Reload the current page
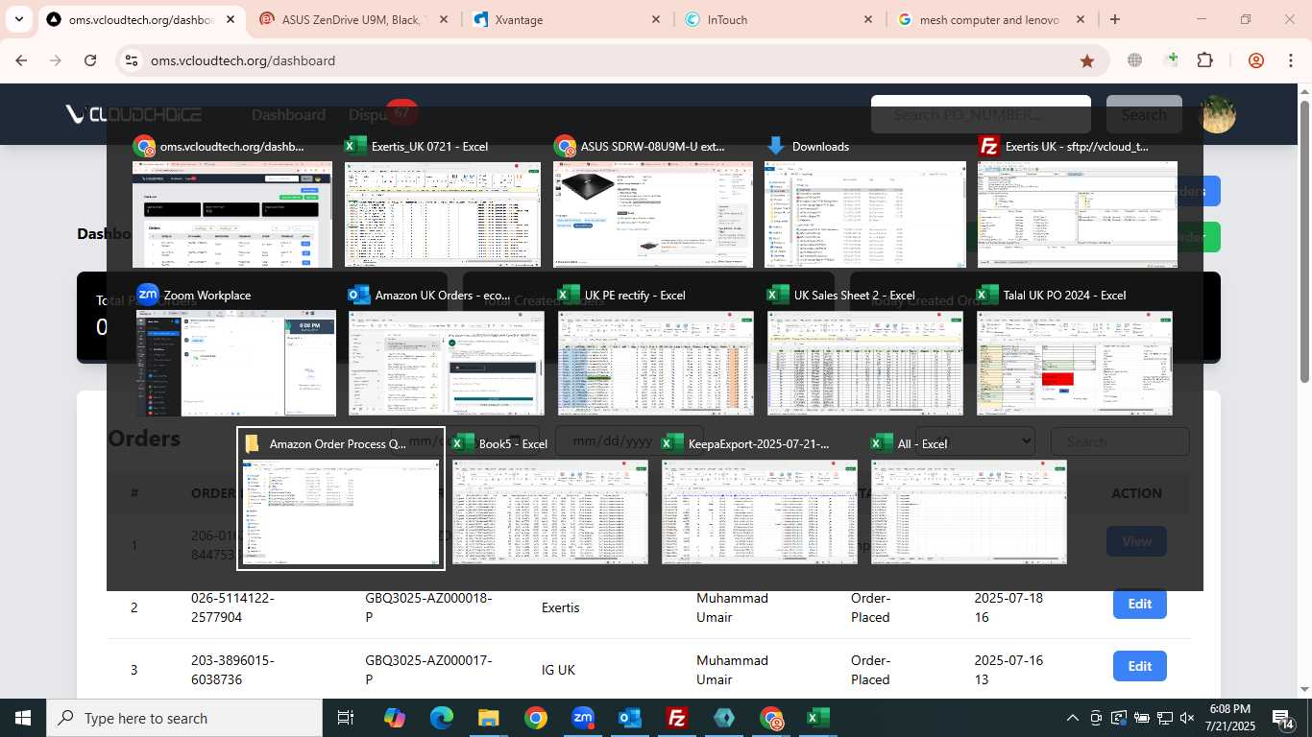This screenshot has height=737, width=1312. click(x=90, y=60)
